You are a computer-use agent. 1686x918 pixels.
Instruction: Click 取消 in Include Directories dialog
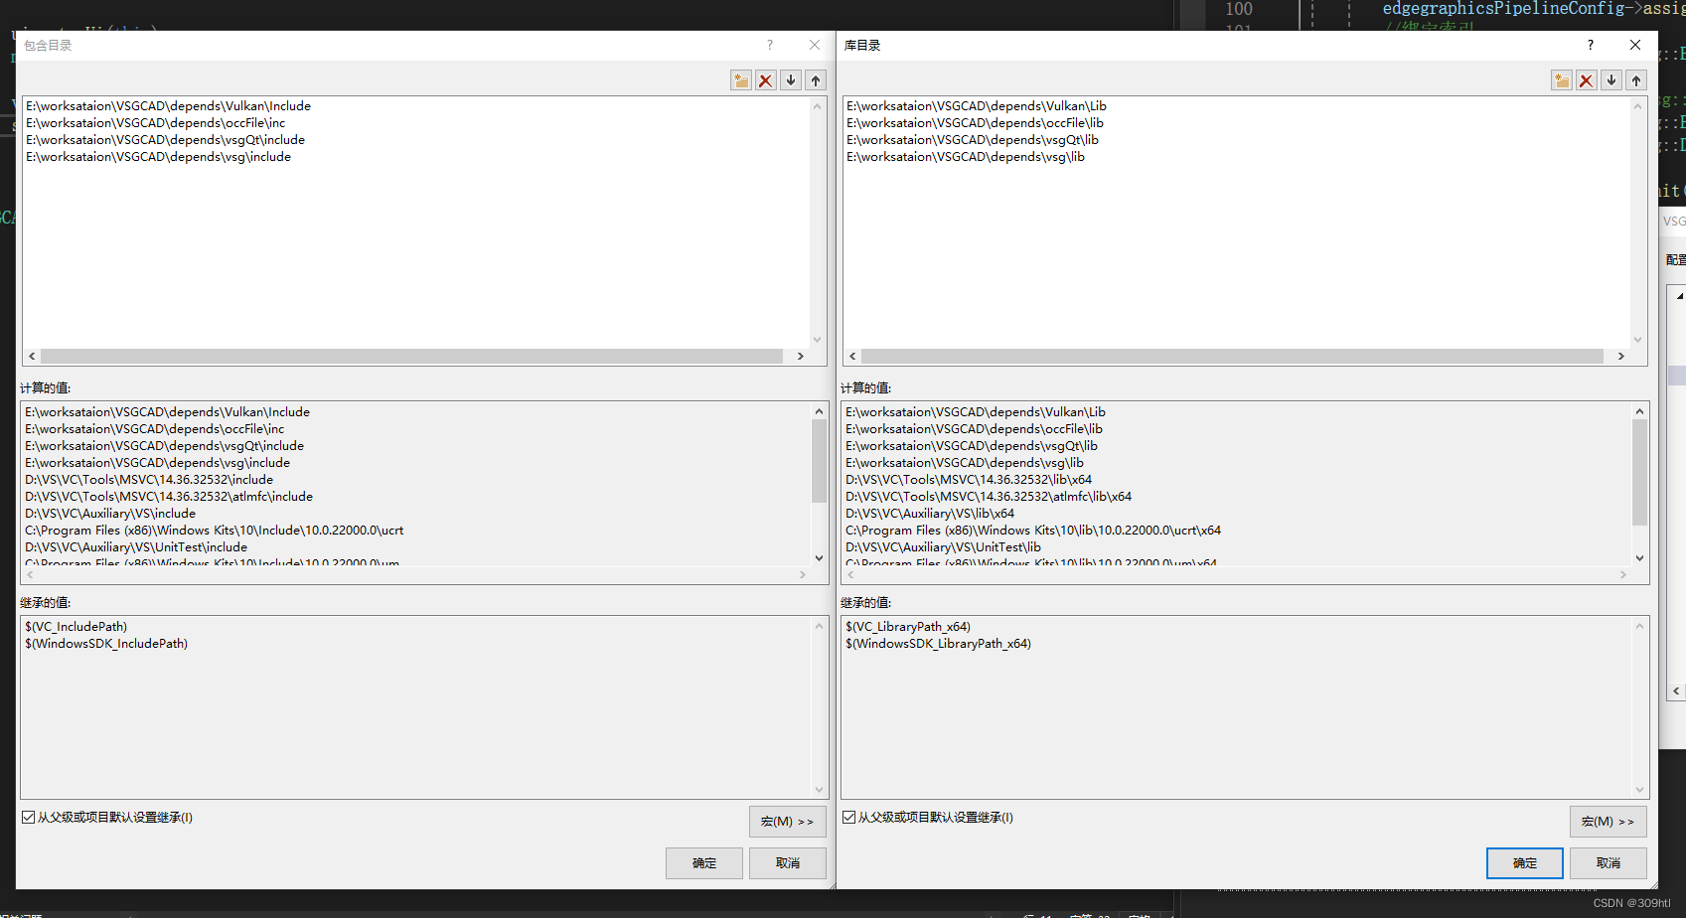tap(788, 863)
